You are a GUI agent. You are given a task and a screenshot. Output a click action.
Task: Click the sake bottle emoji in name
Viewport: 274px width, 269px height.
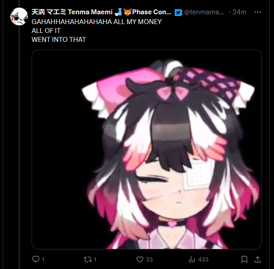[x=119, y=12]
